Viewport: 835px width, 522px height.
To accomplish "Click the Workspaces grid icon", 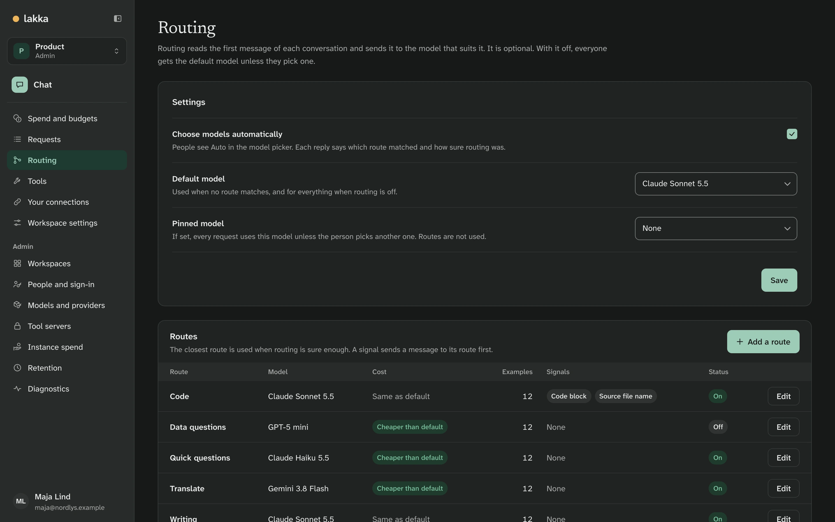I will point(17,263).
